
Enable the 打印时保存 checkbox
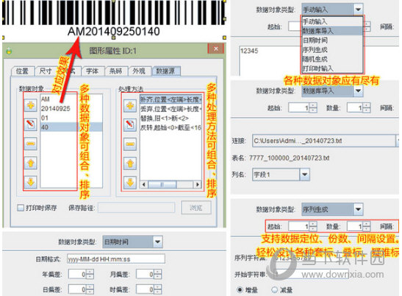pyautogui.click(x=21, y=208)
